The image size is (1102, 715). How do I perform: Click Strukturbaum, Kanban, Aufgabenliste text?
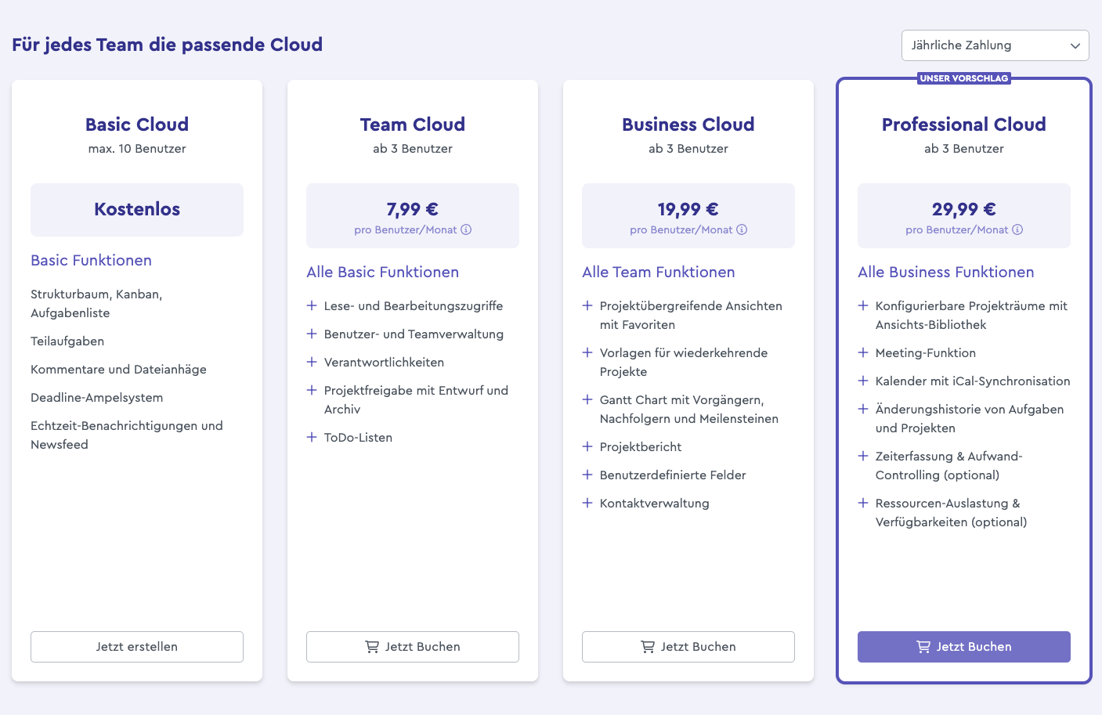tap(96, 304)
